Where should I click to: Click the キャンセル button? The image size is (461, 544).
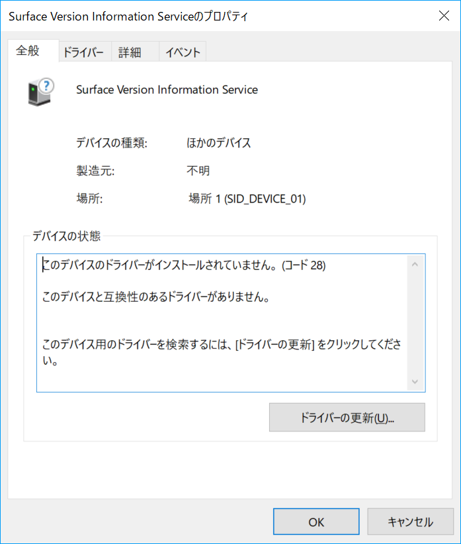[x=410, y=521]
